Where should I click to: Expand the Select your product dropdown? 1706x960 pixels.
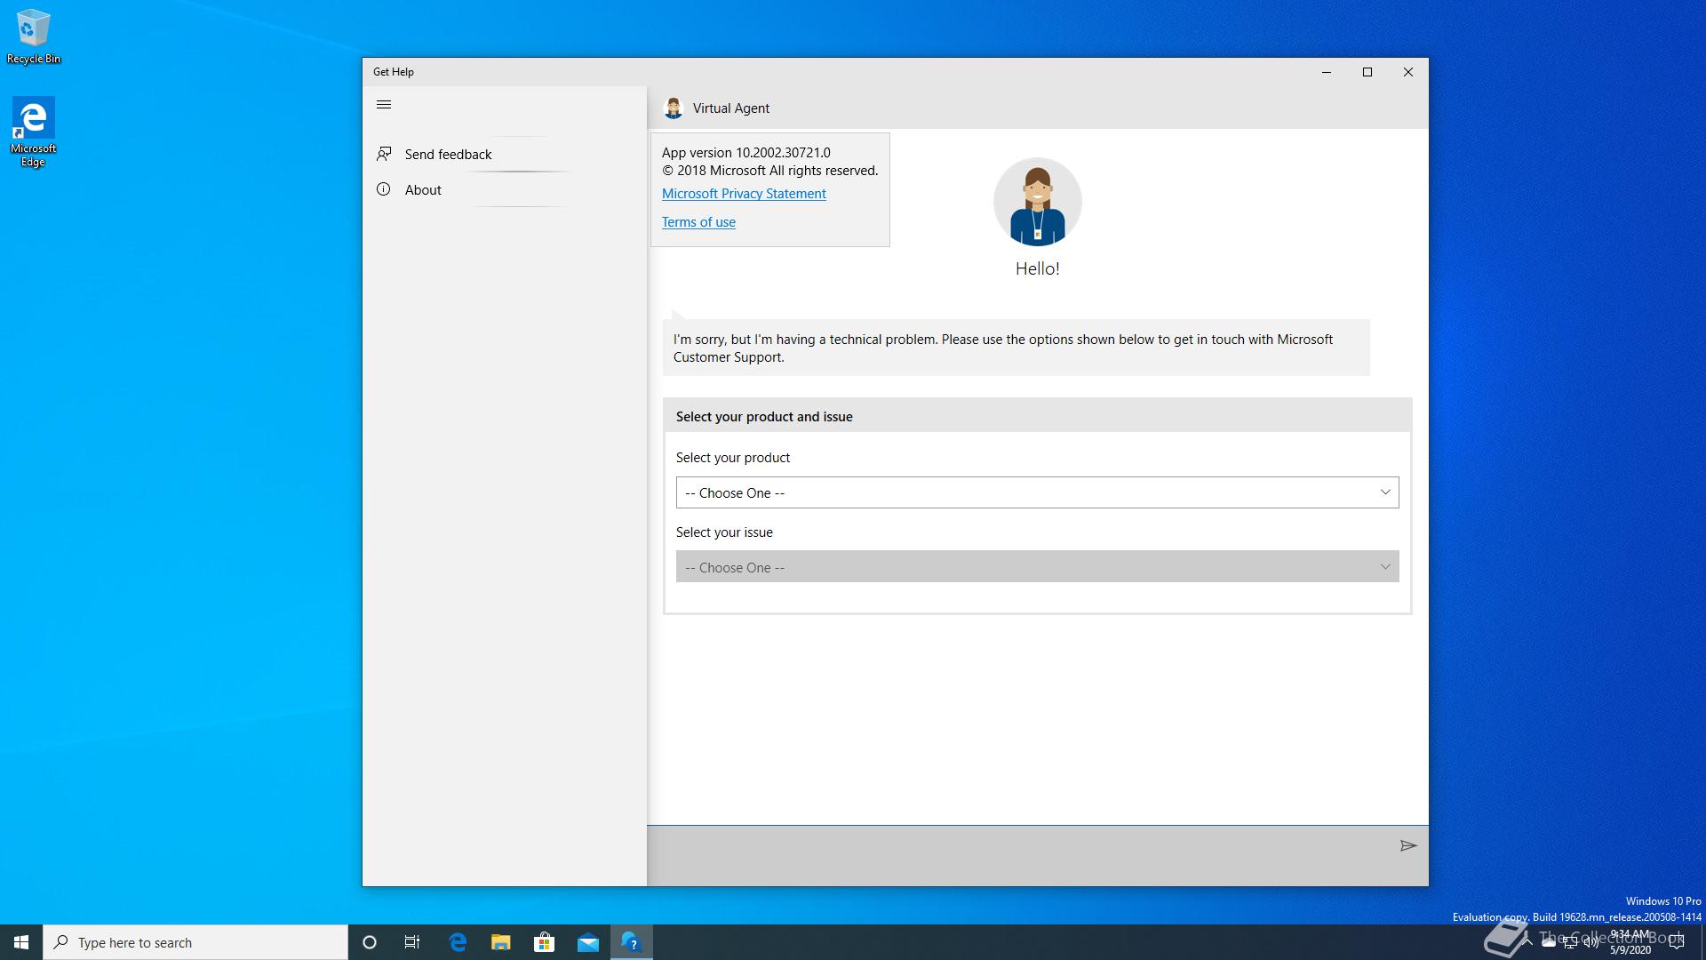point(1037,492)
